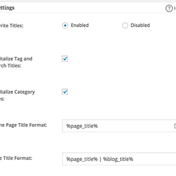This screenshot has width=176, height=176.
Task: Click the 'Disabled' label text
Action: (x=140, y=25)
